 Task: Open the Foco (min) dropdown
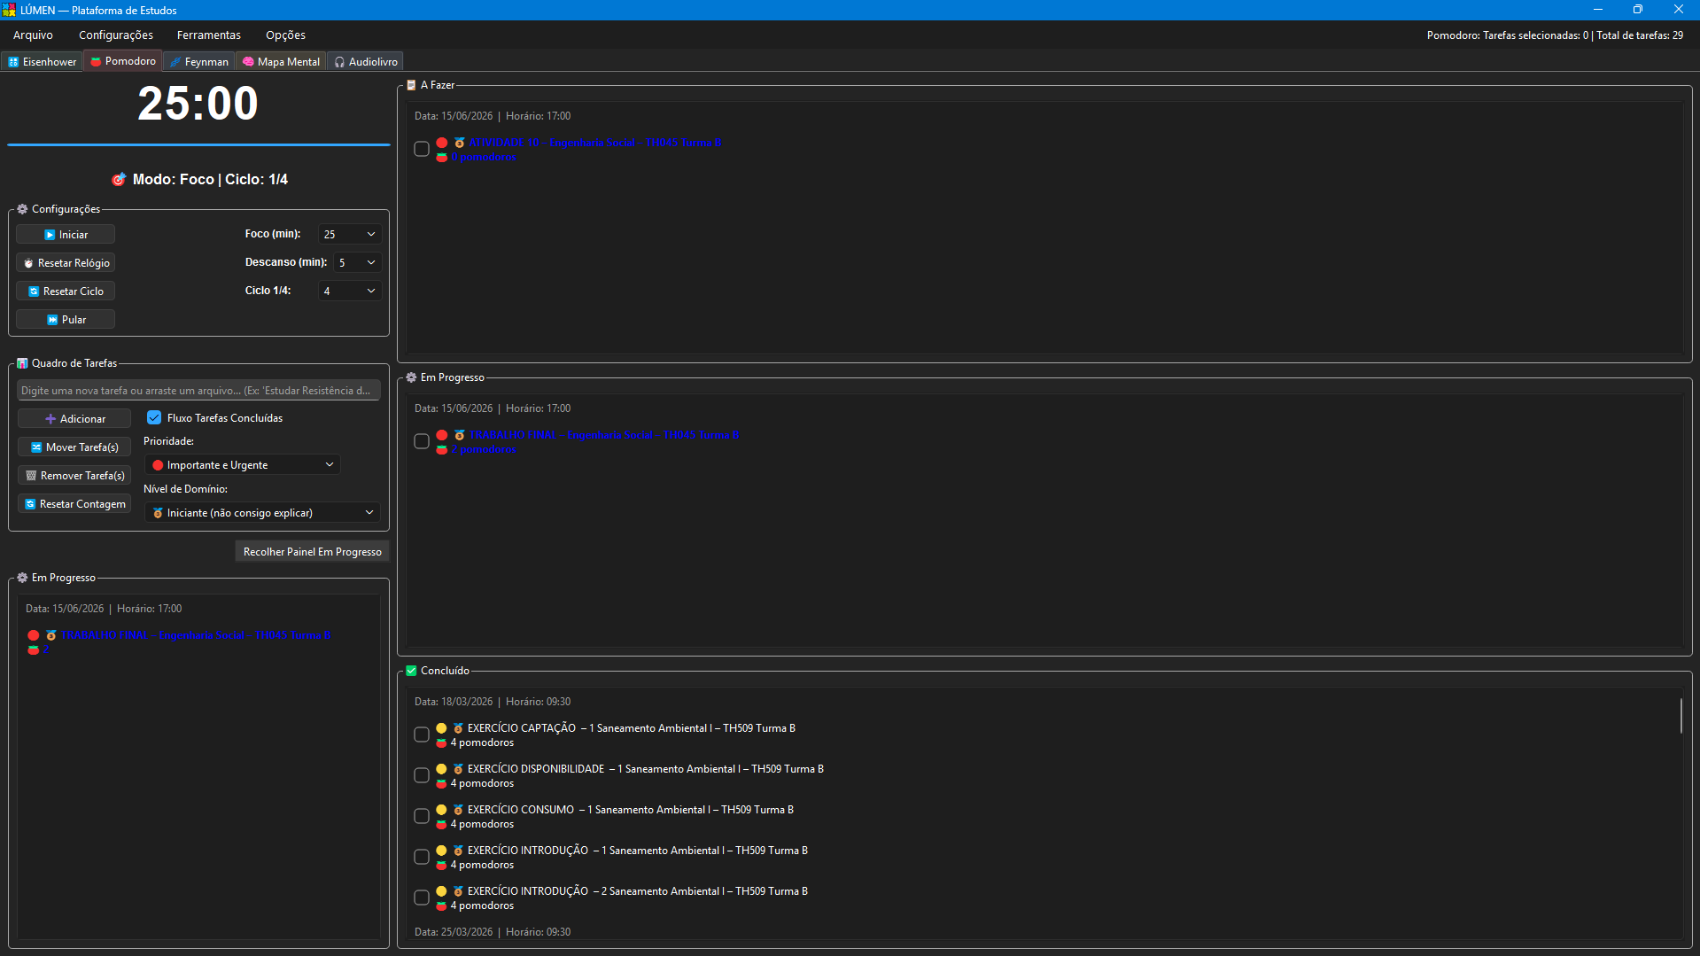pyautogui.click(x=349, y=234)
